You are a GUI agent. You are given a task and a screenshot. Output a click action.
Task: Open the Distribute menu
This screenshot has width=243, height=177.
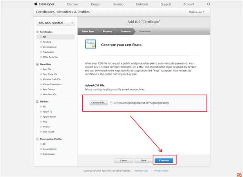click(142, 4)
